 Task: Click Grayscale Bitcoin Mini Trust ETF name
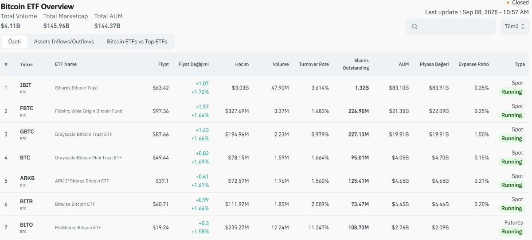[x=88, y=158]
